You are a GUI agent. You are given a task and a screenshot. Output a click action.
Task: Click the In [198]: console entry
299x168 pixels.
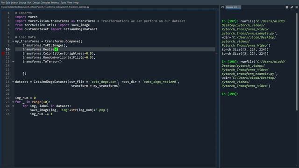tap(230, 62)
